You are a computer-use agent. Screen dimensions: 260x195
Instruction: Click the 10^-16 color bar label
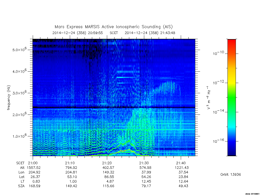pyautogui.click(x=218, y=141)
